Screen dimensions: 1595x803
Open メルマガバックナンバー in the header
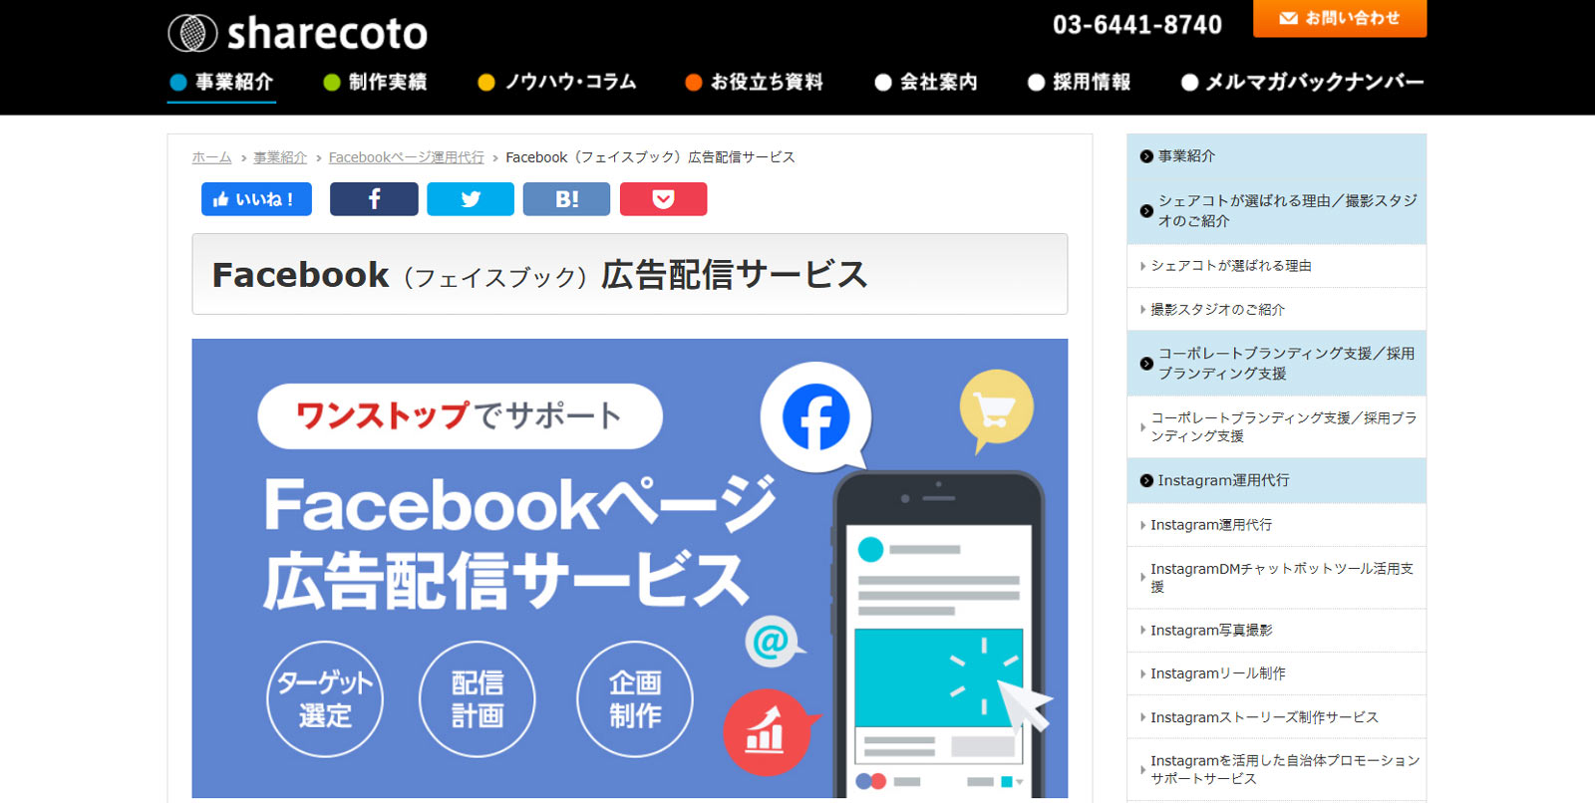click(x=1302, y=82)
